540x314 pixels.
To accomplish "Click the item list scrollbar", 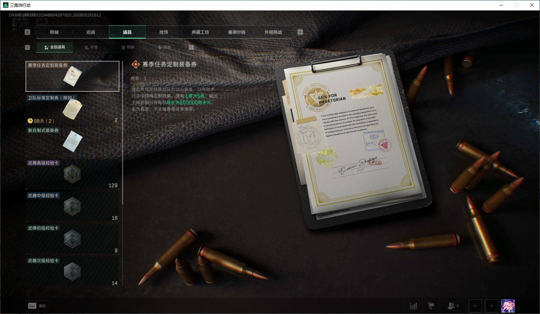I will 122,133.
